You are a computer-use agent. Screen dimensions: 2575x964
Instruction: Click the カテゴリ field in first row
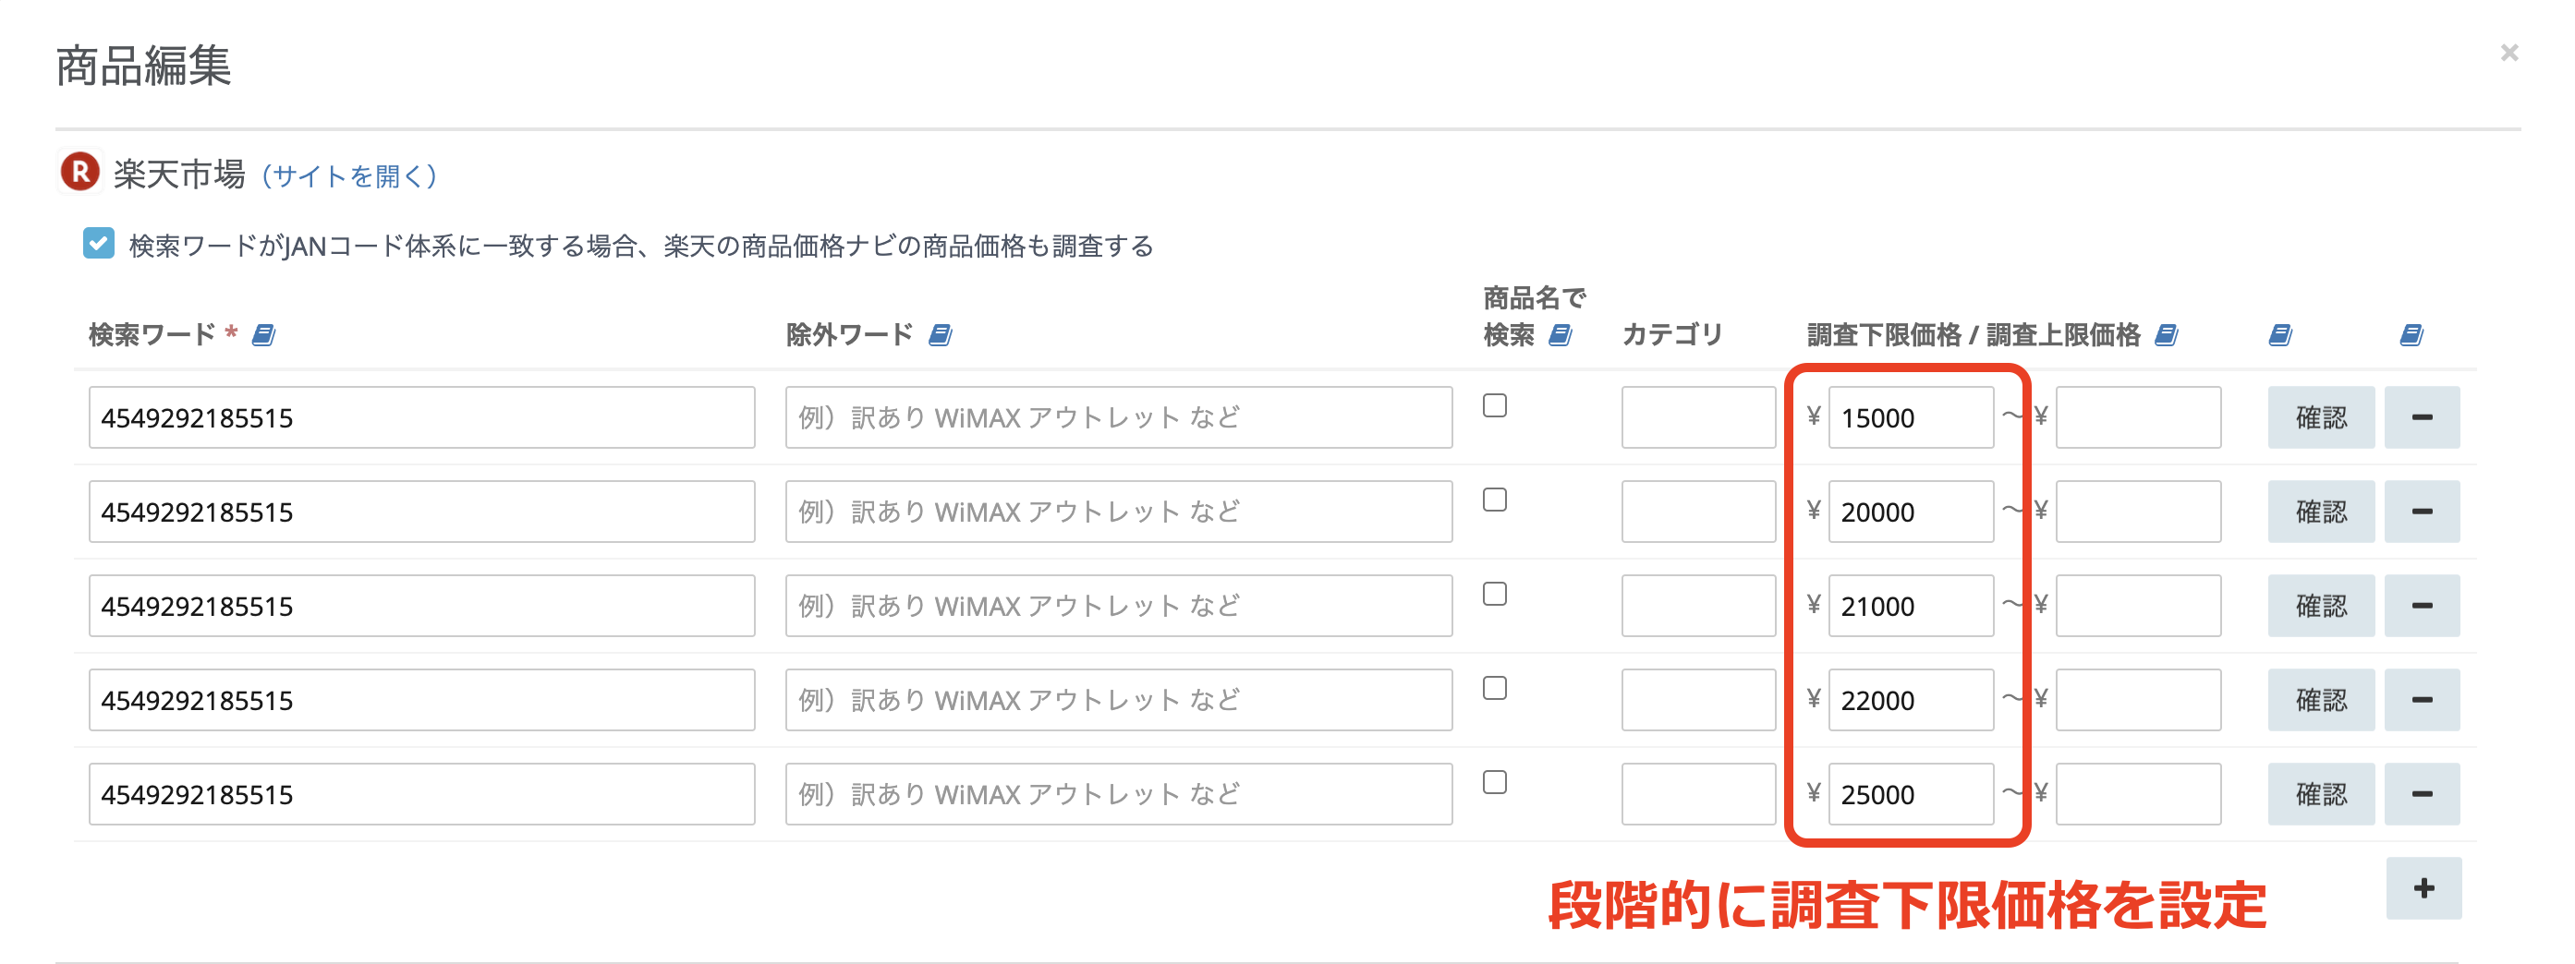coord(1697,417)
